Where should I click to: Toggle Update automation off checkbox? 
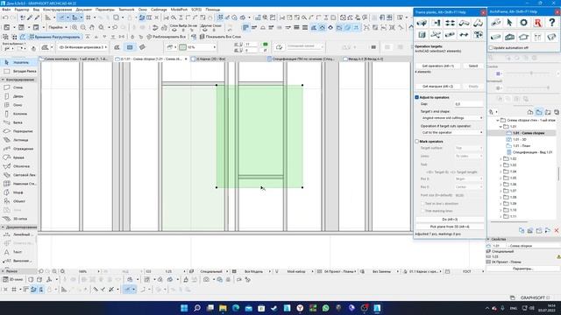(491, 47)
